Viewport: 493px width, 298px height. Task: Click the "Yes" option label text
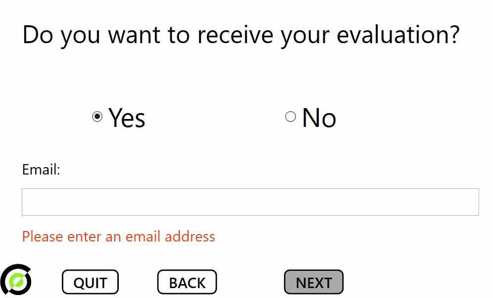click(x=127, y=118)
